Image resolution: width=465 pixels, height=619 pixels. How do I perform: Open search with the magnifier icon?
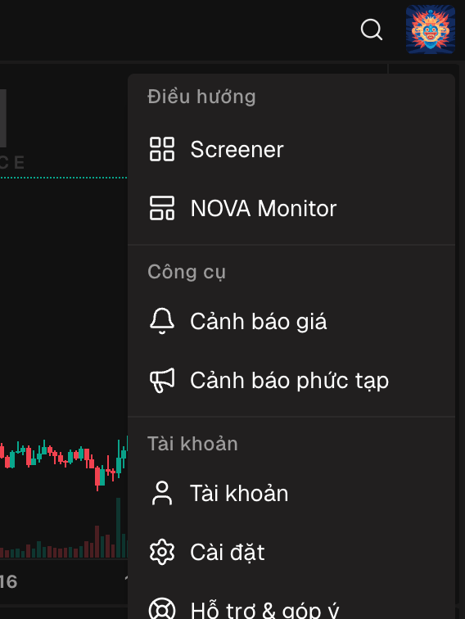coord(372,29)
